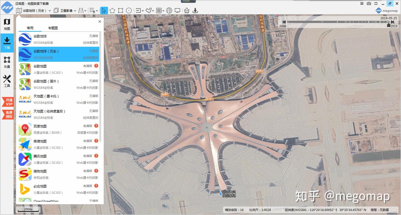Close the map source list panel
401x215 pixels.
[100, 21]
